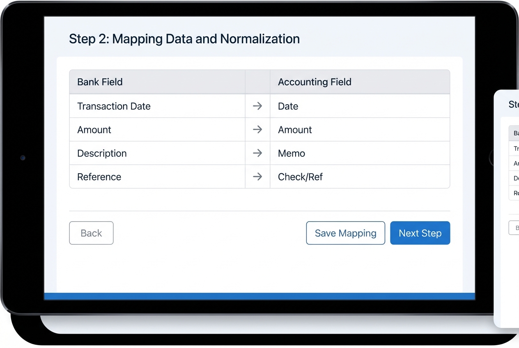
Task: Click the Amount cell under Accounting Field
Action: tap(295, 129)
